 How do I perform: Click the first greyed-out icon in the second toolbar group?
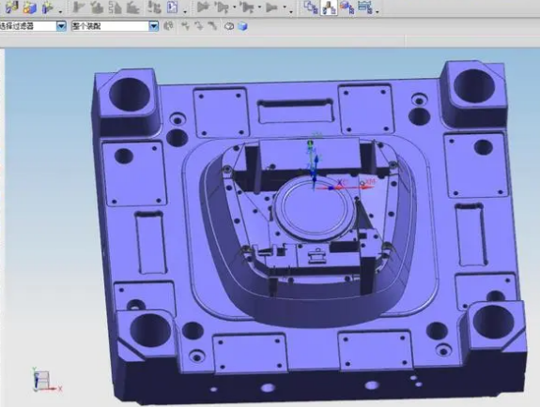(x=79, y=8)
